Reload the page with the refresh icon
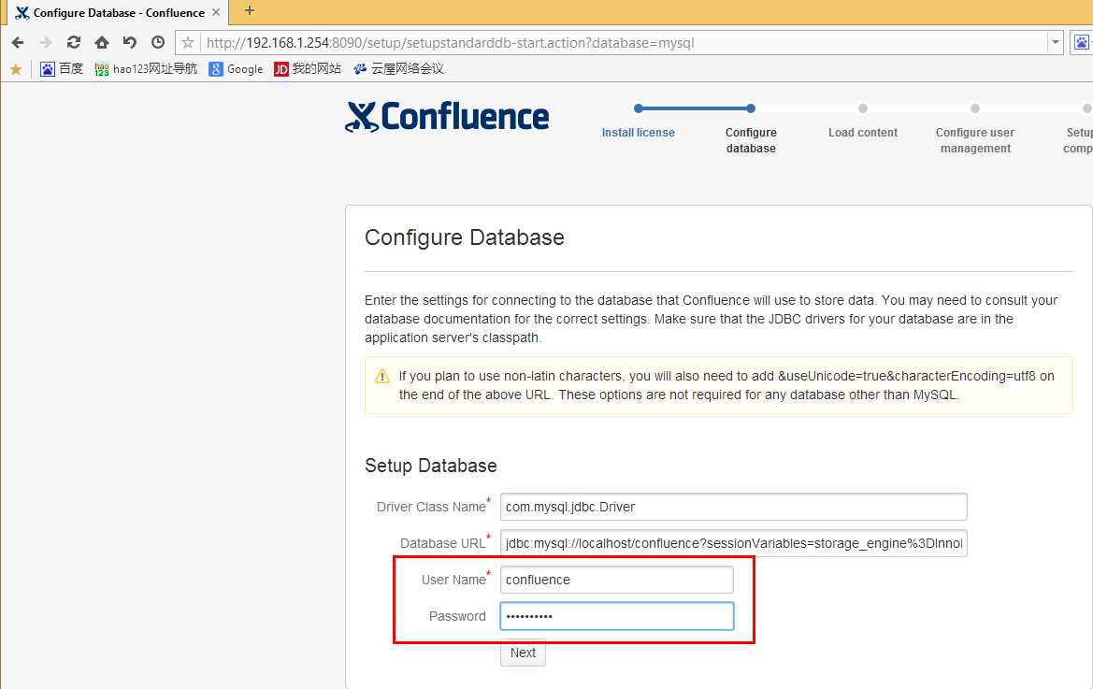The width and height of the screenshot is (1093, 689). coord(73,42)
